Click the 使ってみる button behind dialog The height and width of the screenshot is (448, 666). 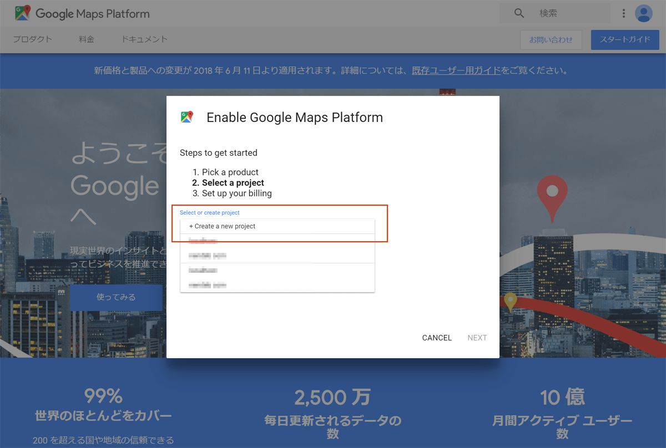[116, 297]
